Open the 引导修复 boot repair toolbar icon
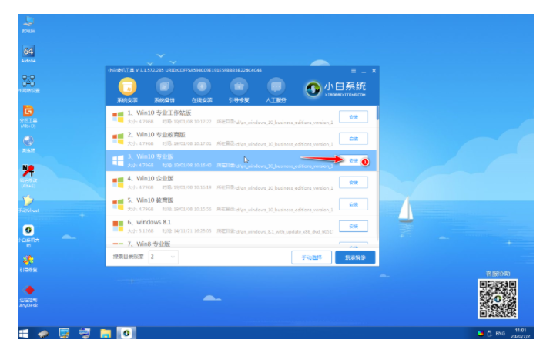 tap(239, 87)
